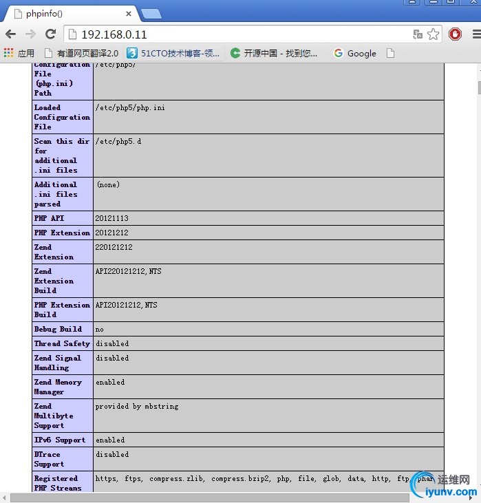Click the Zend Memory Manager label
The width and height of the screenshot is (481, 503).
[58, 387]
